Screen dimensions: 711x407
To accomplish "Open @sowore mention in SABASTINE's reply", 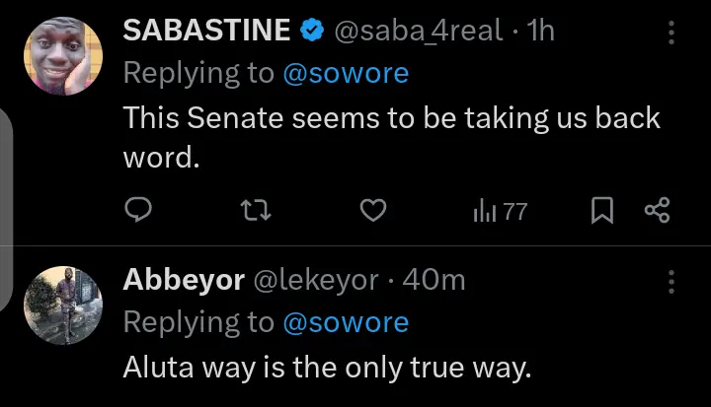I will [346, 74].
